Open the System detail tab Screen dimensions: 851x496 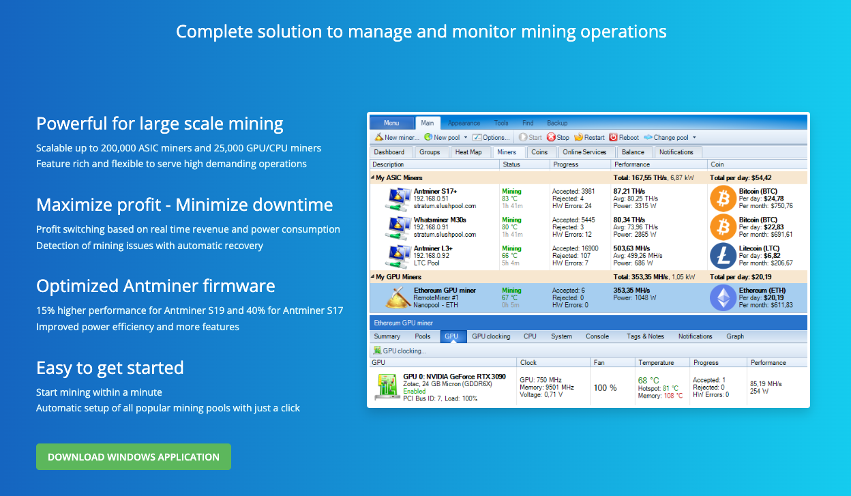[562, 336]
